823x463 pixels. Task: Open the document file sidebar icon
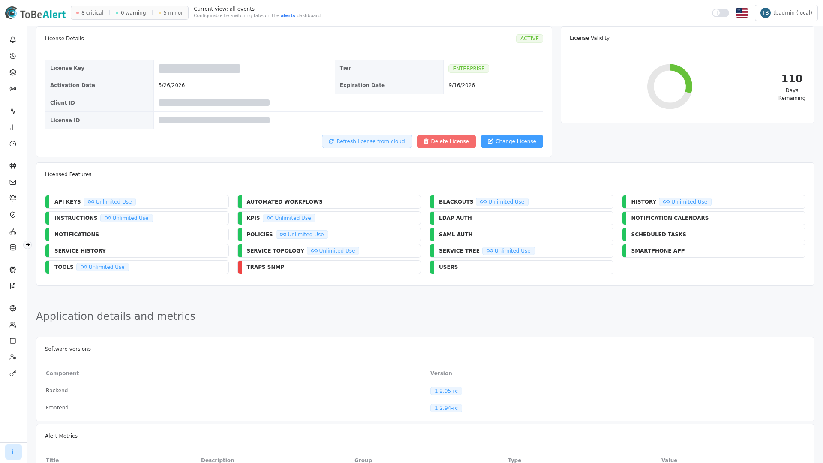coord(13,286)
